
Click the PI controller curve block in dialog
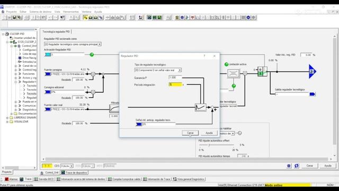click(200, 107)
